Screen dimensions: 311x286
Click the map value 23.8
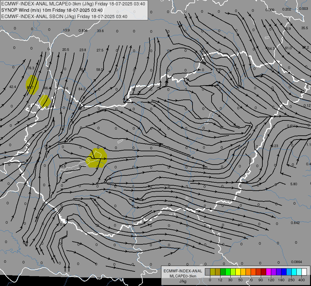(83, 50)
